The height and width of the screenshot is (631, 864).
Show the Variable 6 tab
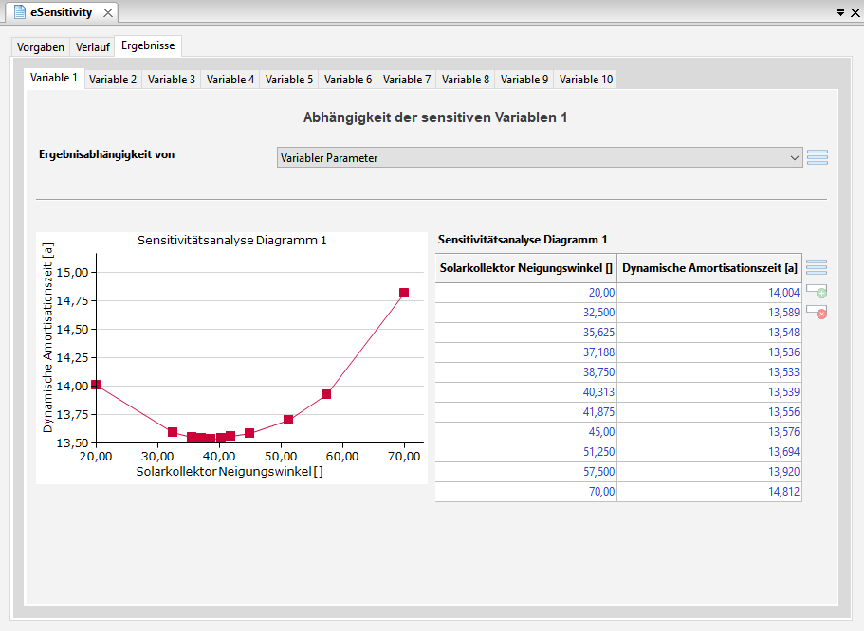pos(348,80)
